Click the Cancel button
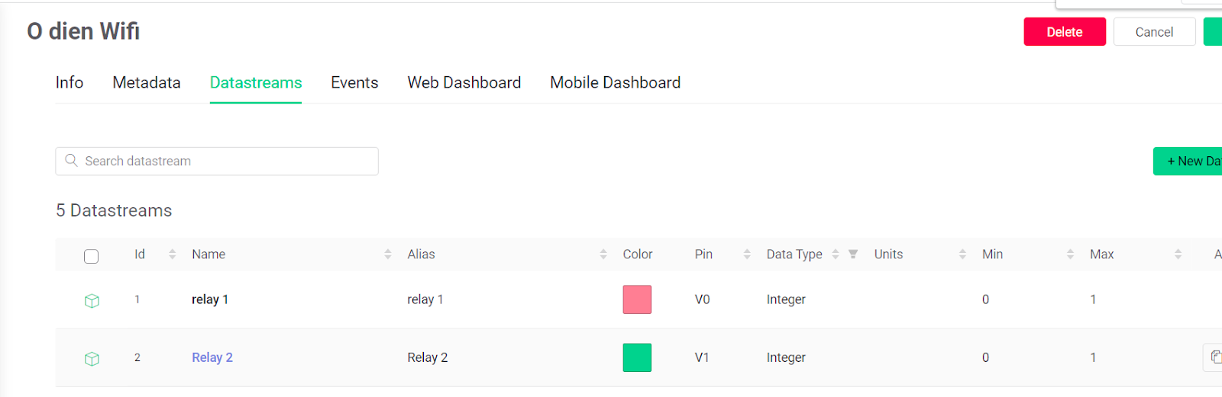Screen dimensions: 1222x397 coord(1154,32)
